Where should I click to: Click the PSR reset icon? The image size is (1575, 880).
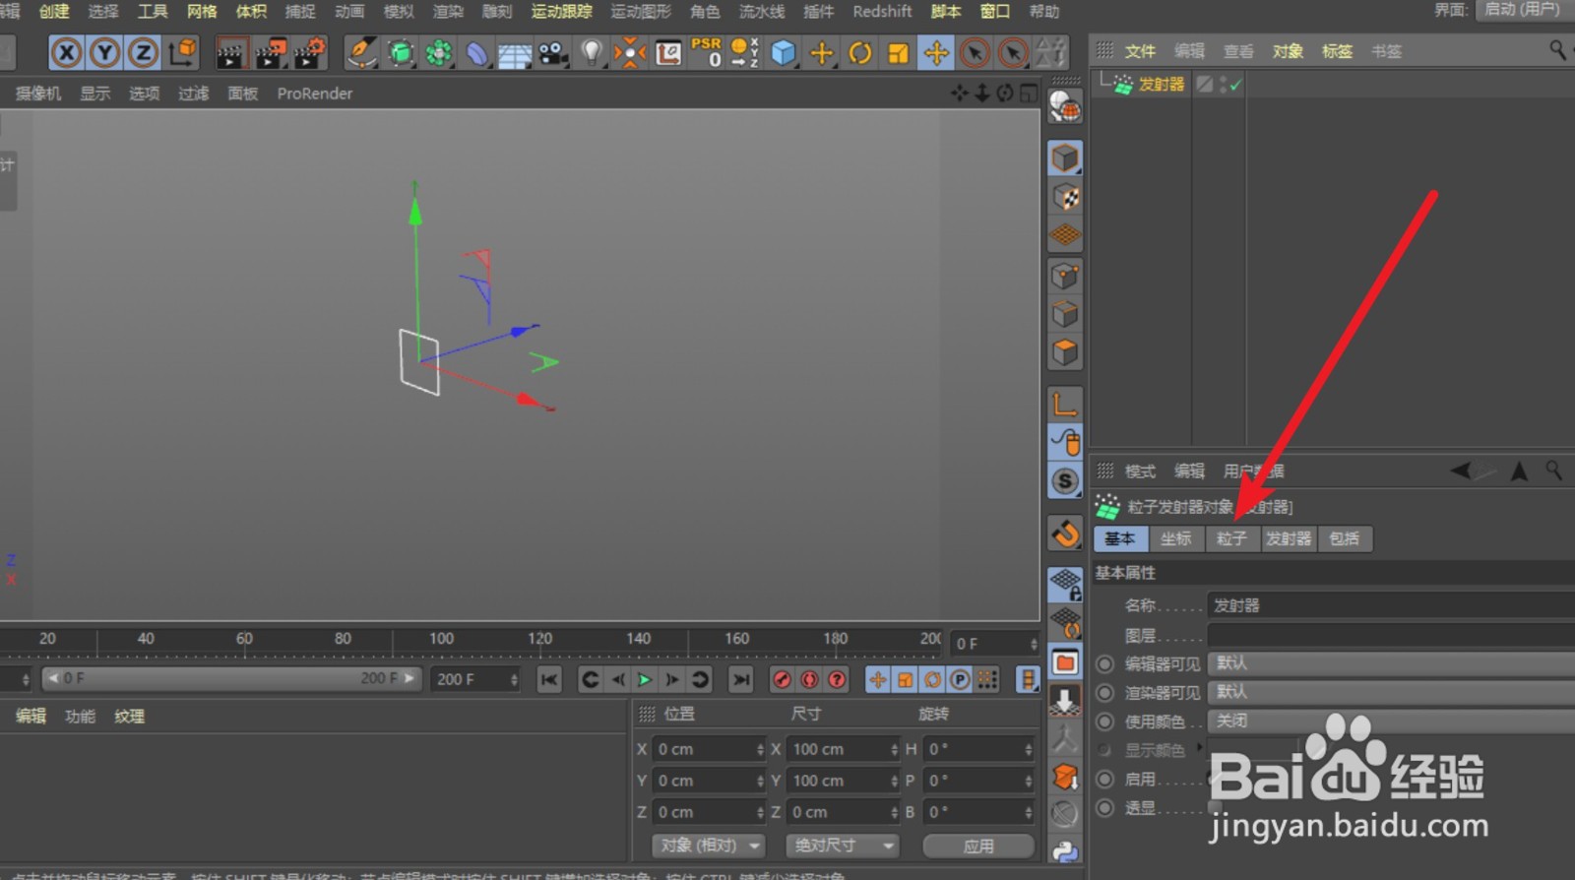click(707, 52)
